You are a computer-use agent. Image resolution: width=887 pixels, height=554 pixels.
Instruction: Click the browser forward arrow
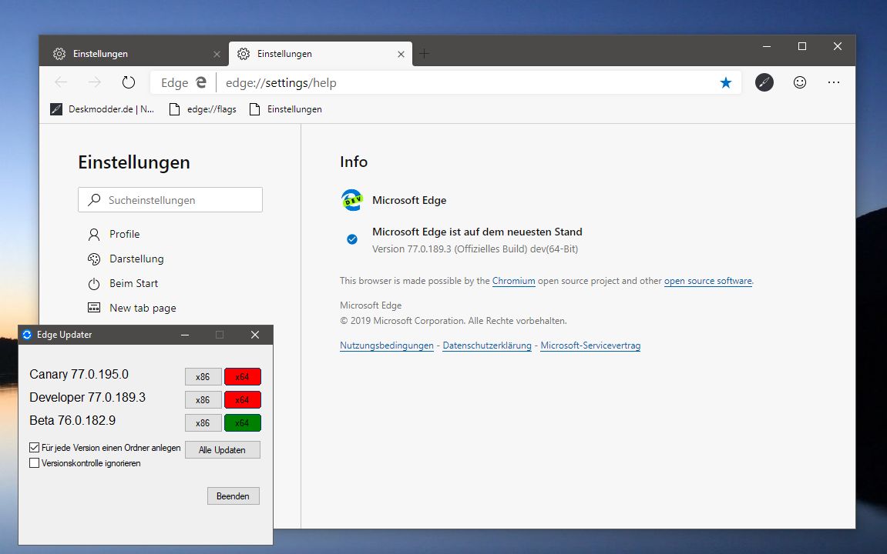[95, 82]
